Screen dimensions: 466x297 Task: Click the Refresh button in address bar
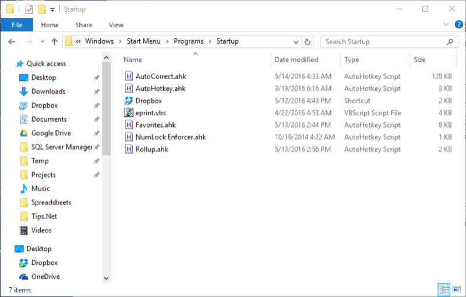[x=308, y=42]
